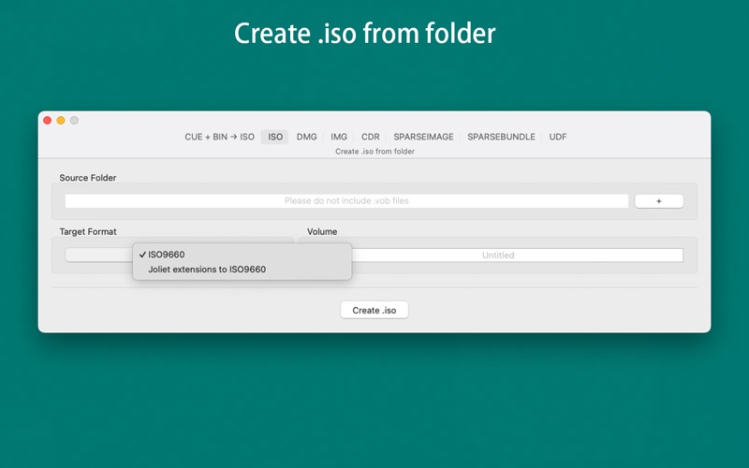
Task: Select Joliet extensions to ISO9660 option
Action: point(242,270)
